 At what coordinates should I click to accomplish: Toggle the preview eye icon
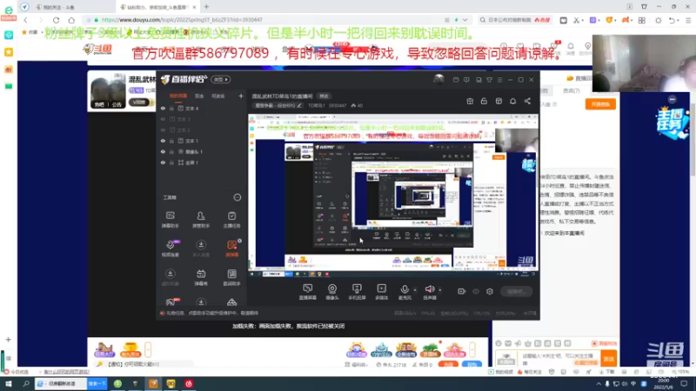[476, 291]
